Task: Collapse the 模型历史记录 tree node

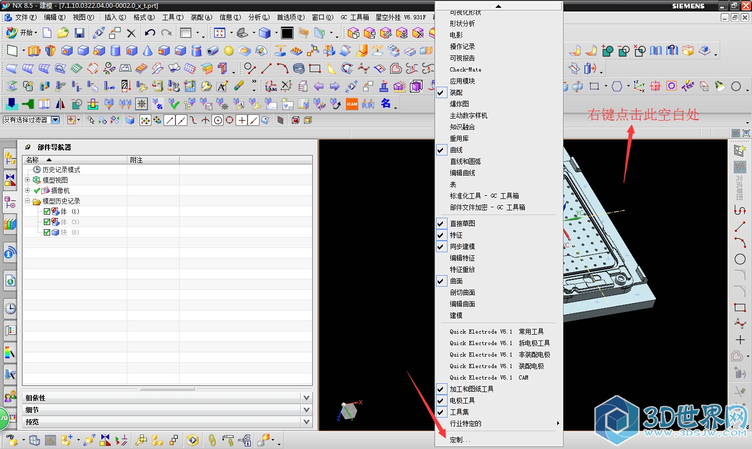Action: click(x=28, y=201)
